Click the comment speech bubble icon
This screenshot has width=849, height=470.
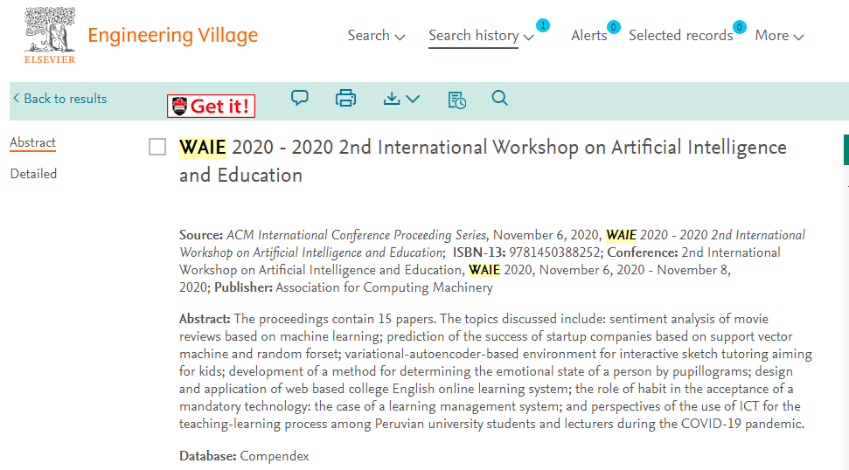click(x=300, y=99)
